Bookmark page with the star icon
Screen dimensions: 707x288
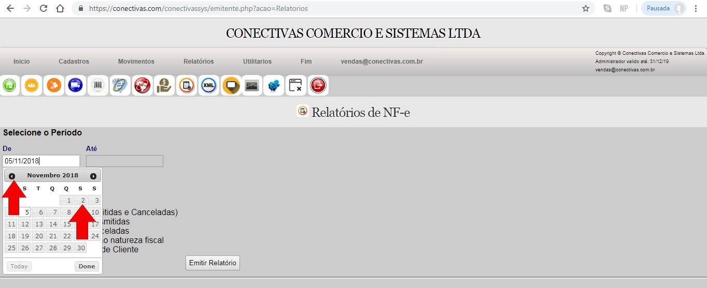(586, 9)
